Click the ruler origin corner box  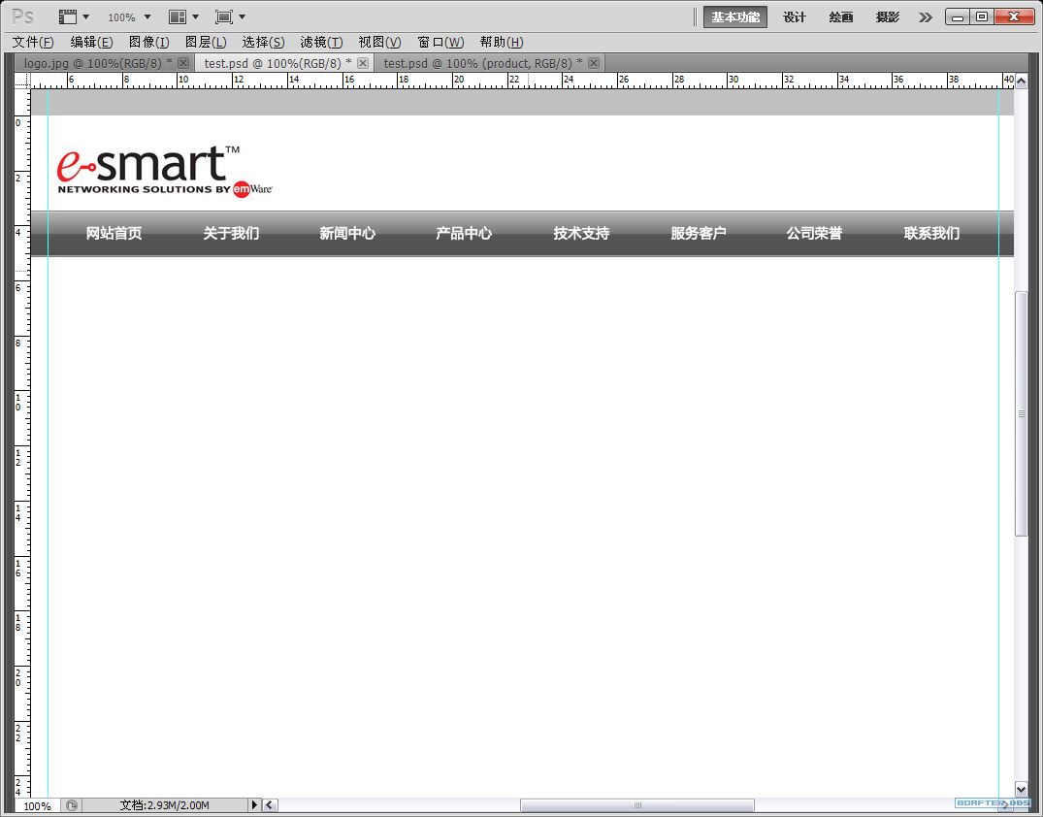22,81
